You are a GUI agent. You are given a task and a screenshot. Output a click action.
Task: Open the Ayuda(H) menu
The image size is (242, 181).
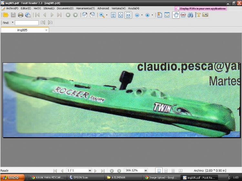tap(134, 8)
